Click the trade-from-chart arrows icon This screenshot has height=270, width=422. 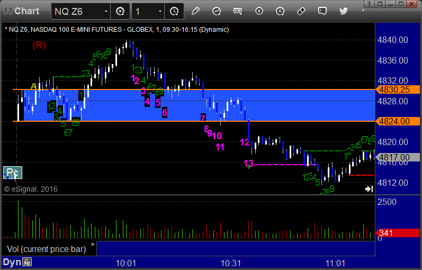click(301, 11)
